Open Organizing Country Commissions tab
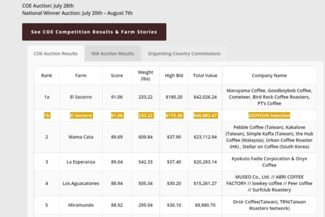 pyautogui.click(x=184, y=54)
